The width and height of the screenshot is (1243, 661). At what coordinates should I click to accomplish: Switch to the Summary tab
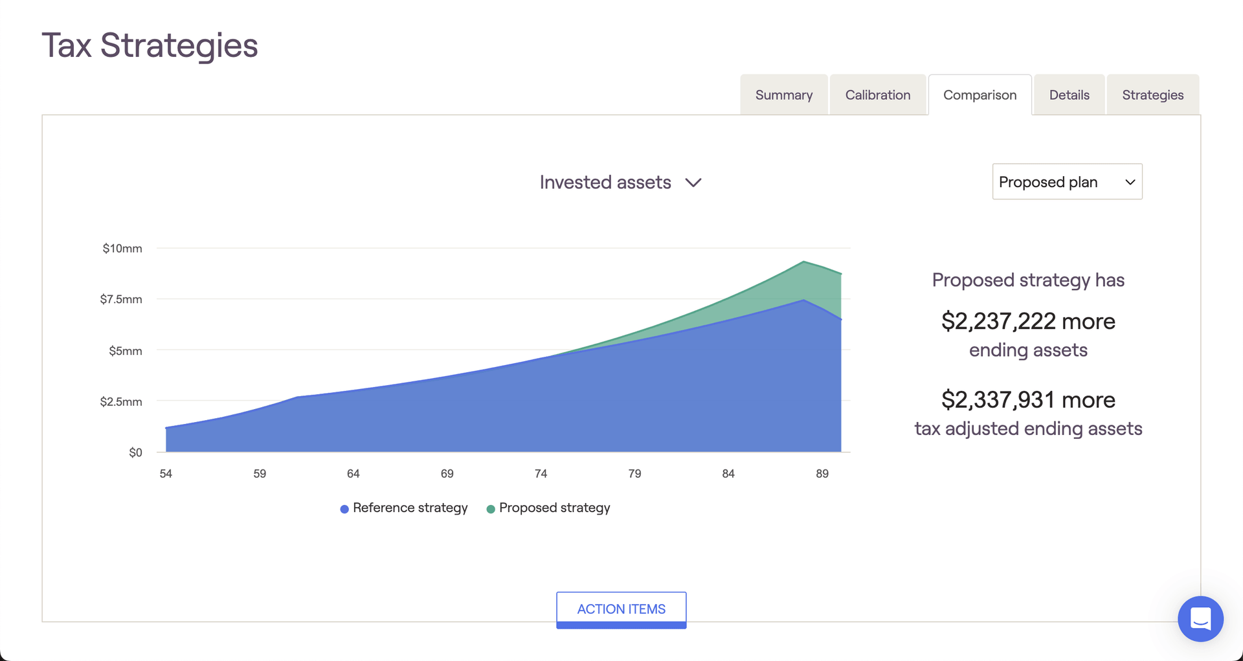tap(783, 95)
